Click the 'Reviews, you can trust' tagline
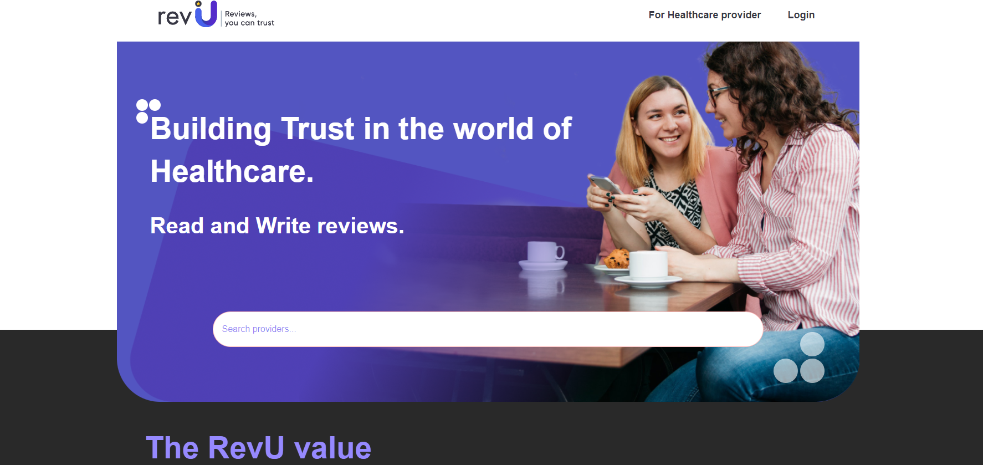This screenshot has width=983, height=465. 249,18
